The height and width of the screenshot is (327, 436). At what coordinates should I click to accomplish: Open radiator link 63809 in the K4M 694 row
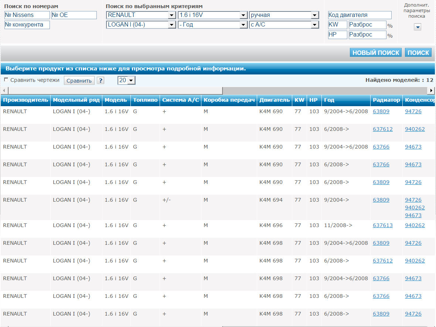(381, 200)
